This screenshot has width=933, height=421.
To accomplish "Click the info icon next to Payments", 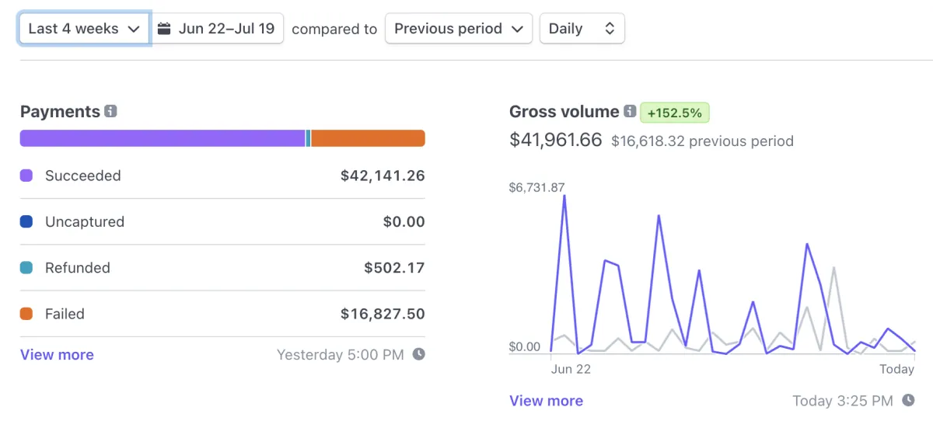I will click(110, 112).
